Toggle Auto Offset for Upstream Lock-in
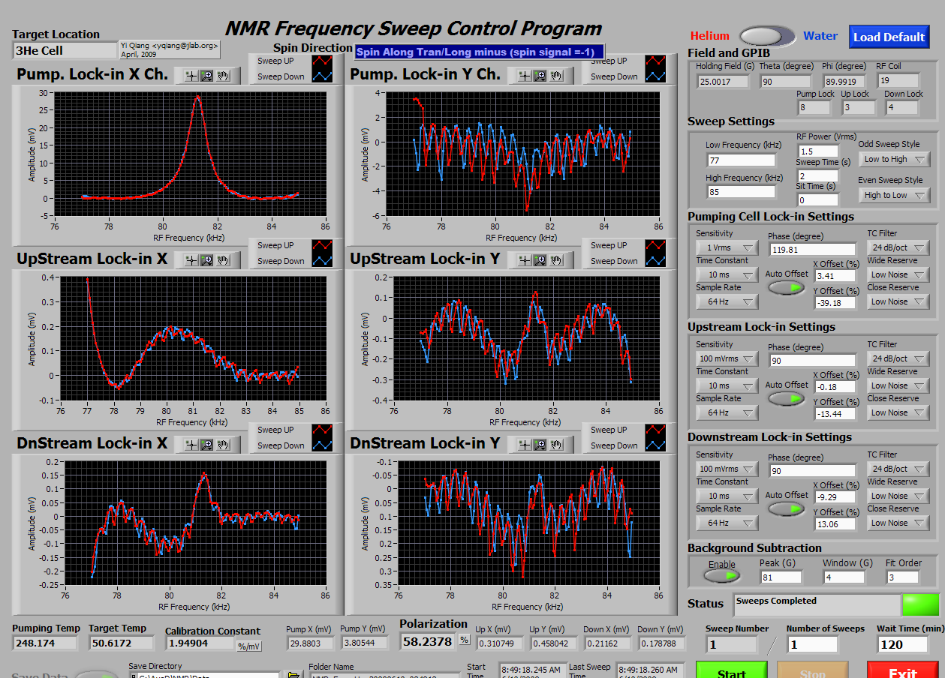Screen dimensions: 945x678 pyautogui.click(x=786, y=398)
